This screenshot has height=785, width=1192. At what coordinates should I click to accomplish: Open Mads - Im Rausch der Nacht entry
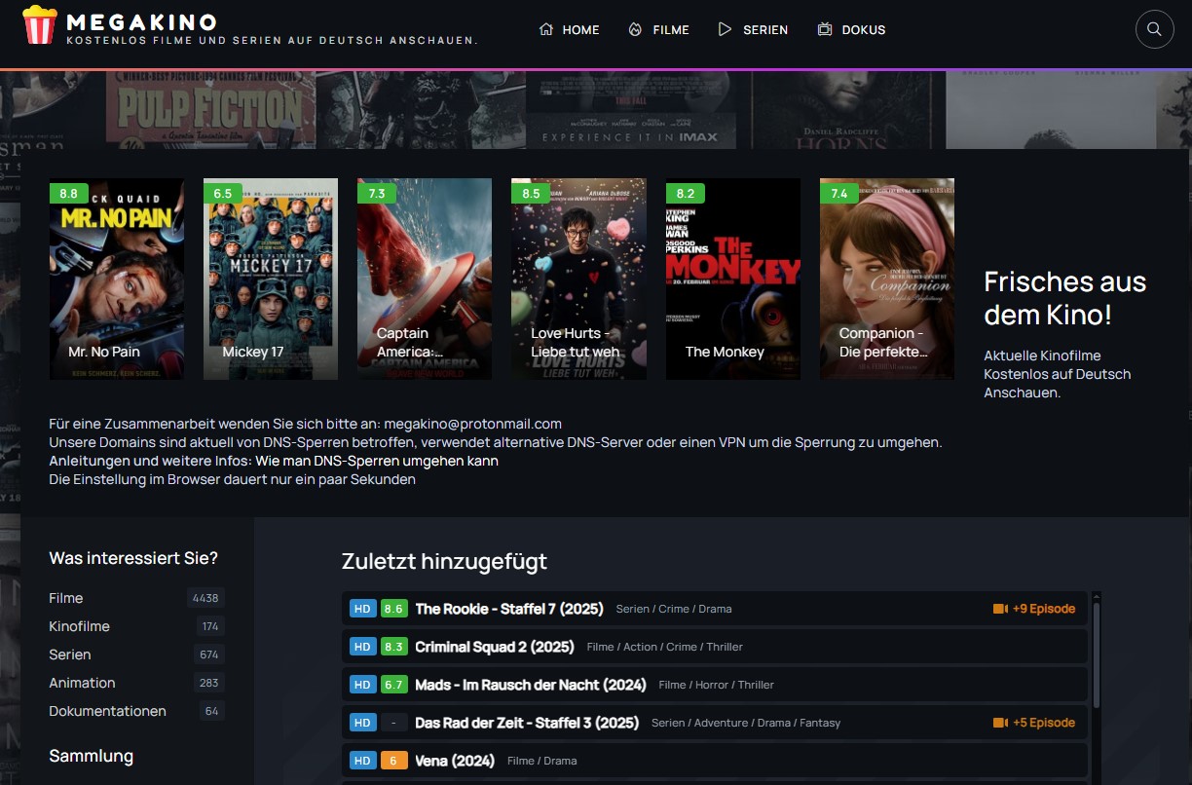click(531, 685)
